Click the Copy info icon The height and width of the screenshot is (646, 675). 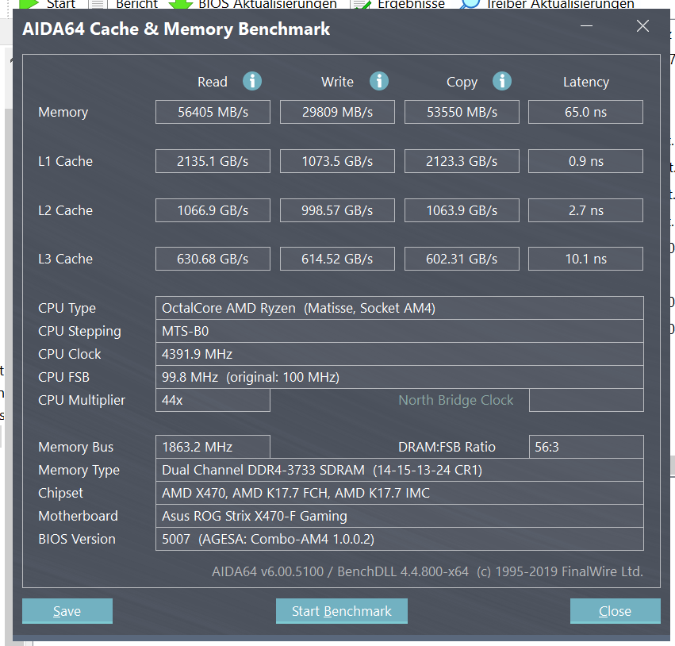click(x=502, y=81)
